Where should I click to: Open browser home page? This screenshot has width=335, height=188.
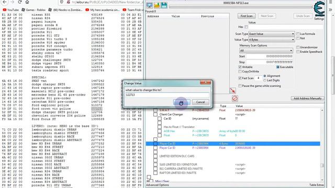tap(27, 2)
